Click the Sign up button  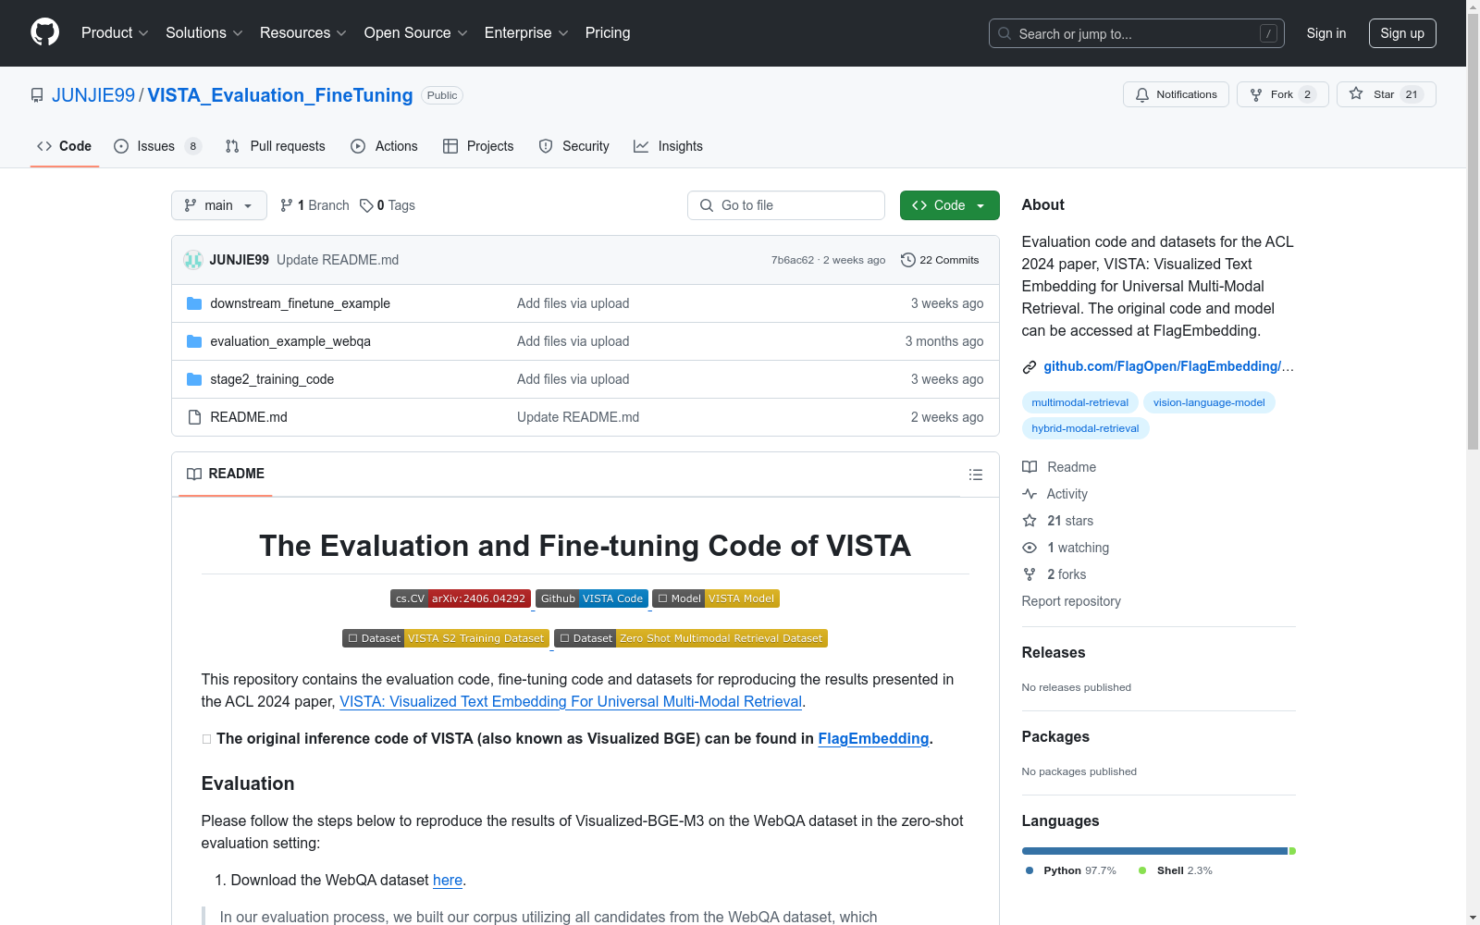pyautogui.click(x=1402, y=33)
